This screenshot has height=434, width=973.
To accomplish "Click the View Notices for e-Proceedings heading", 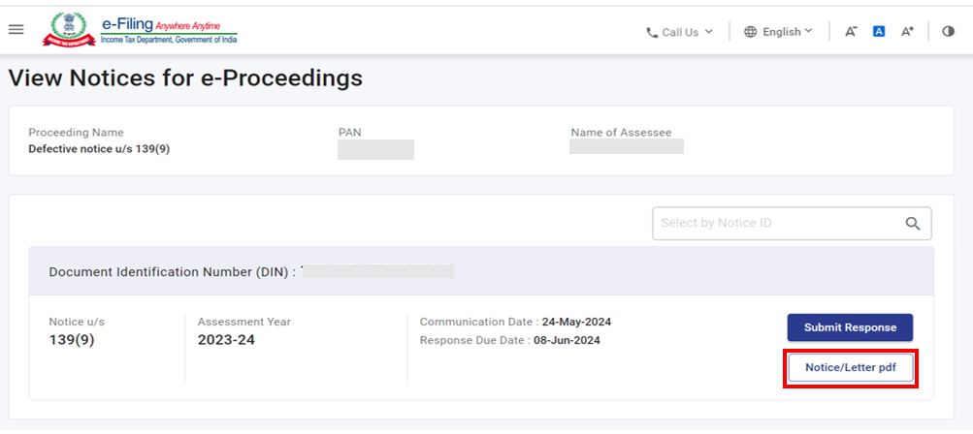I will coord(185,78).
